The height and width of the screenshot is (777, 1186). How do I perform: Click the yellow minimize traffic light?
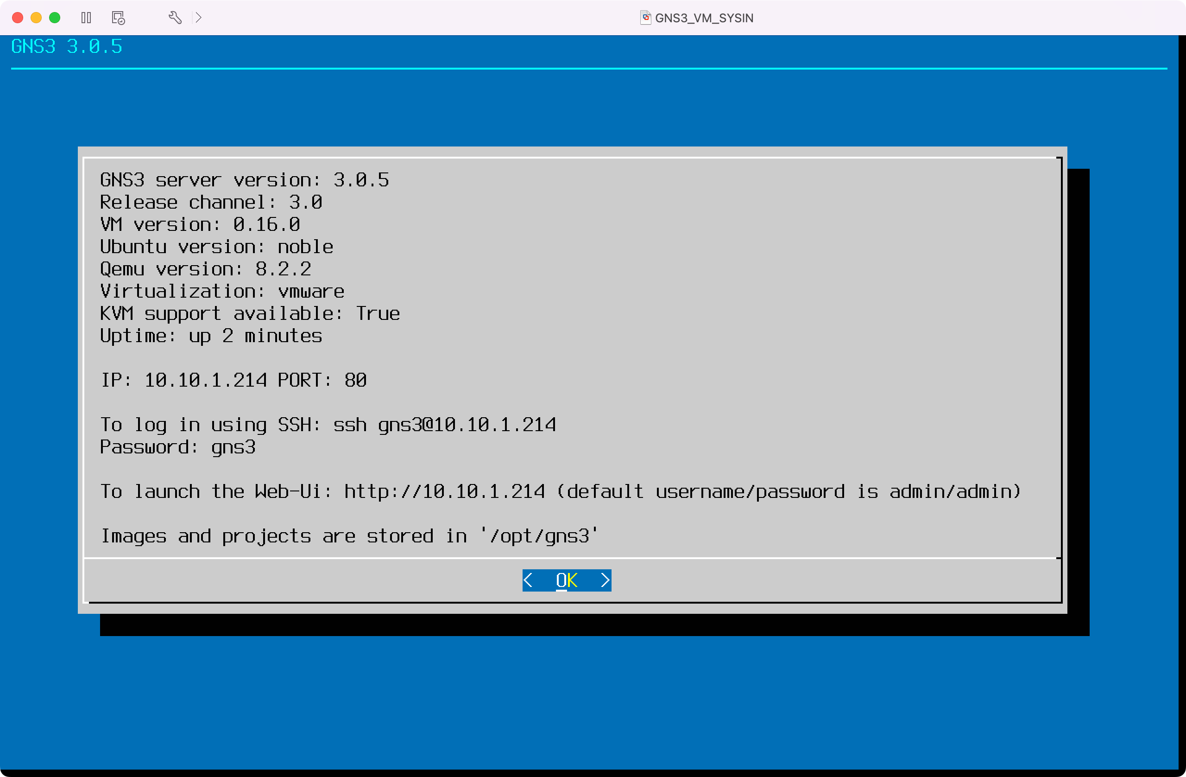(36, 18)
